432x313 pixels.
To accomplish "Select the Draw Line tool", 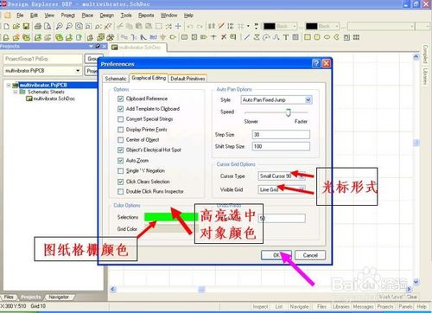I will [x=247, y=37].
